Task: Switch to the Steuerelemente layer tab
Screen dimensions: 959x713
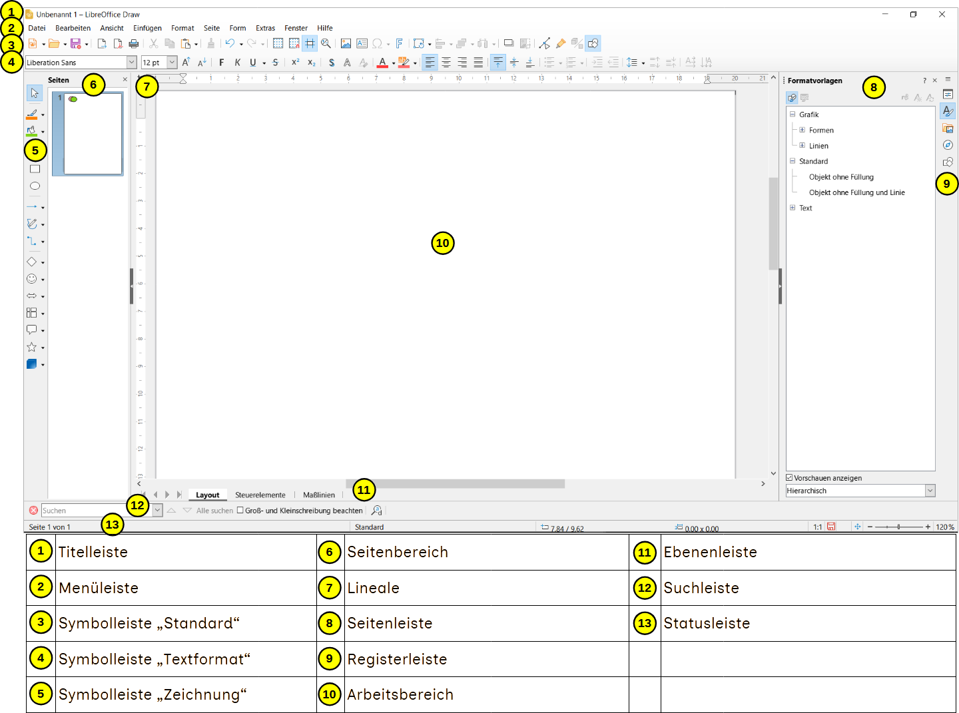Action: point(260,495)
